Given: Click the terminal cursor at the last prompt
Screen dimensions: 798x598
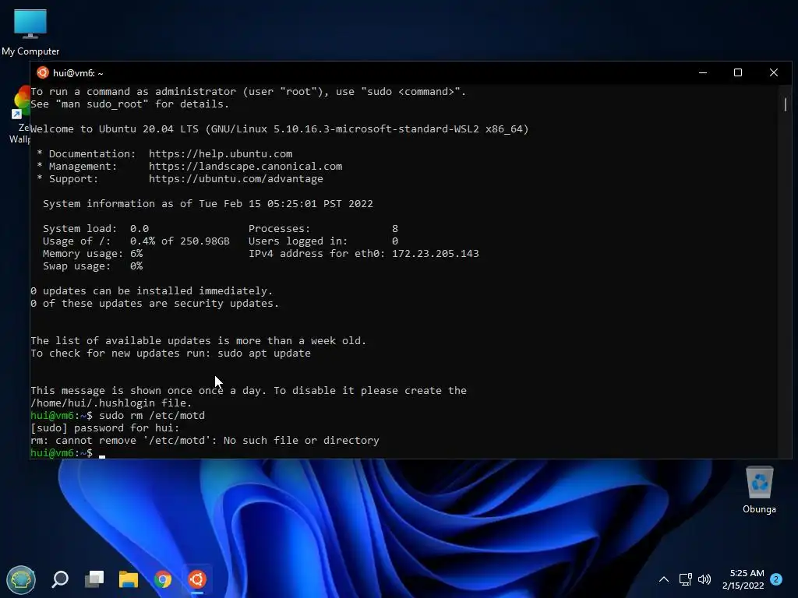Looking at the screenshot, I should coord(102,456).
